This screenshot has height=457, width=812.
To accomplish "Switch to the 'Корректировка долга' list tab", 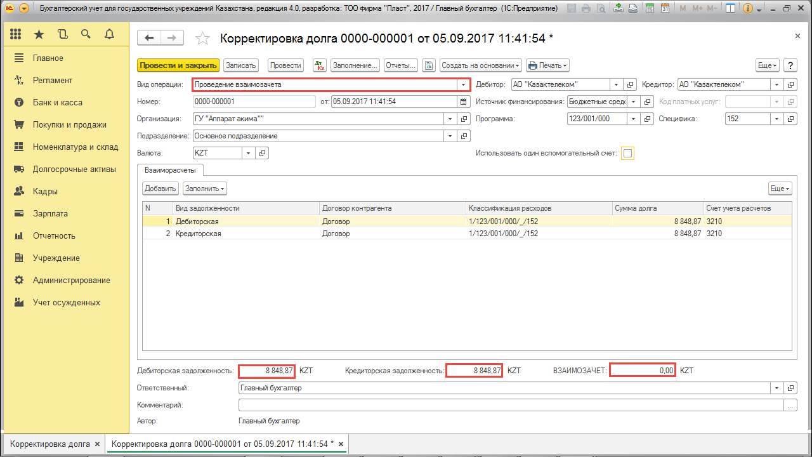I will pyautogui.click(x=49, y=444).
